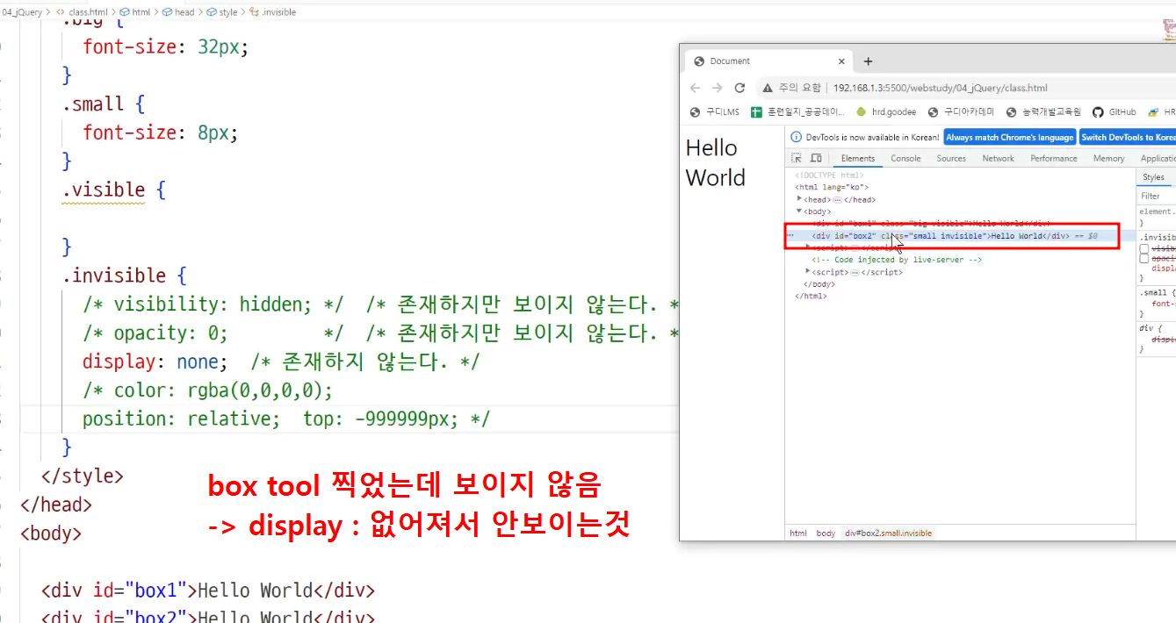Image resolution: width=1176 pixels, height=623 pixels.
Task: Click the <body> tag line in editor
Action: [51, 533]
